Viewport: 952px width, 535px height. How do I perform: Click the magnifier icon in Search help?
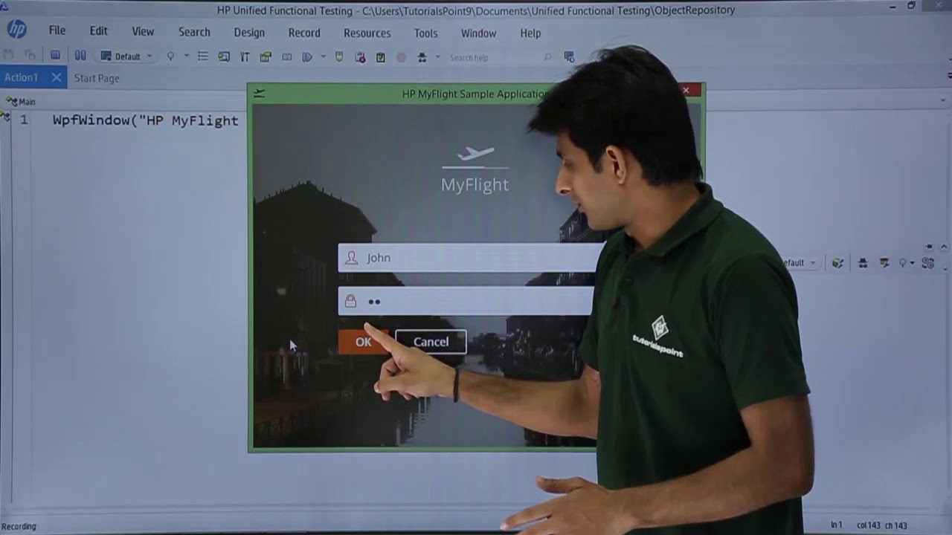(x=547, y=57)
